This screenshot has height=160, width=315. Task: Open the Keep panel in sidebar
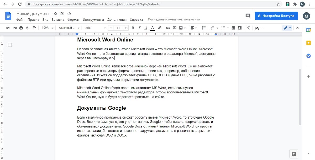(308, 42)
